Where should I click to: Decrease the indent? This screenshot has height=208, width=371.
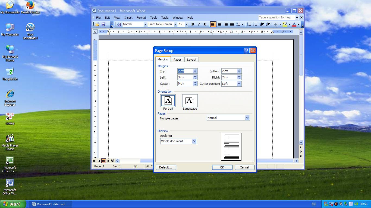[x=262, y=24]
